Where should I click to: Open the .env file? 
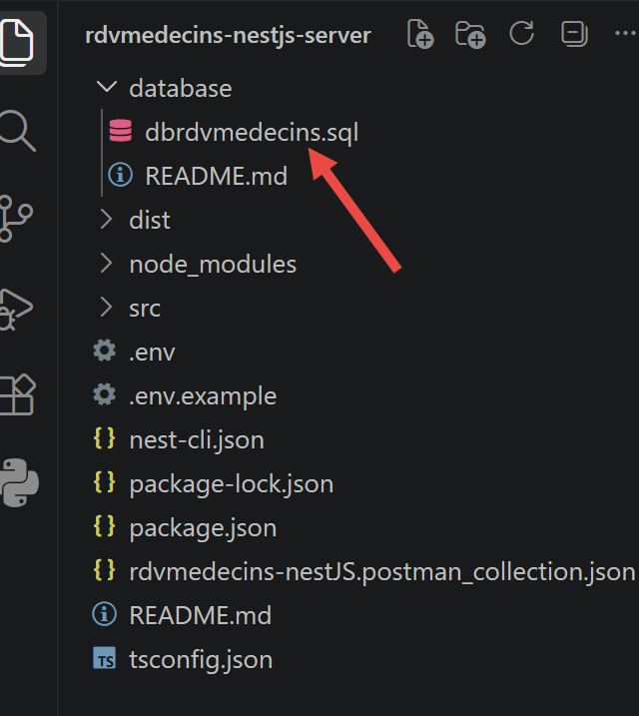click(152, 353)
